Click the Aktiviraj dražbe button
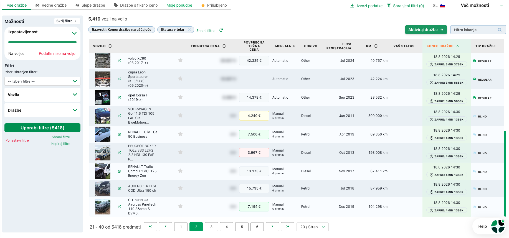The image size is (509, 238). tap(426, 30)
